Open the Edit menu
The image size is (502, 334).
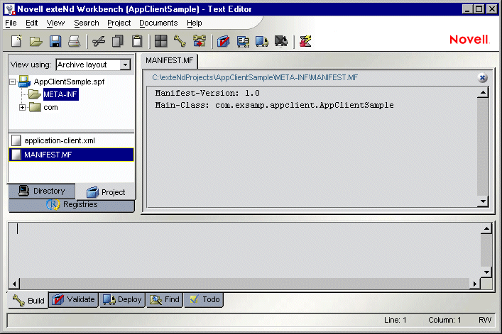32,23
